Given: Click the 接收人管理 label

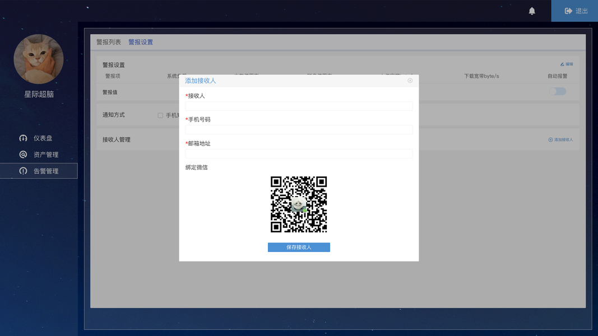Looking at the screenshot, I should (x=117, y=140).
